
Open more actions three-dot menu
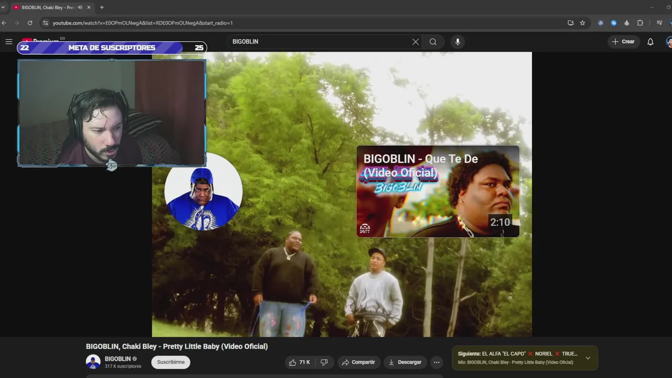point(436,362)
